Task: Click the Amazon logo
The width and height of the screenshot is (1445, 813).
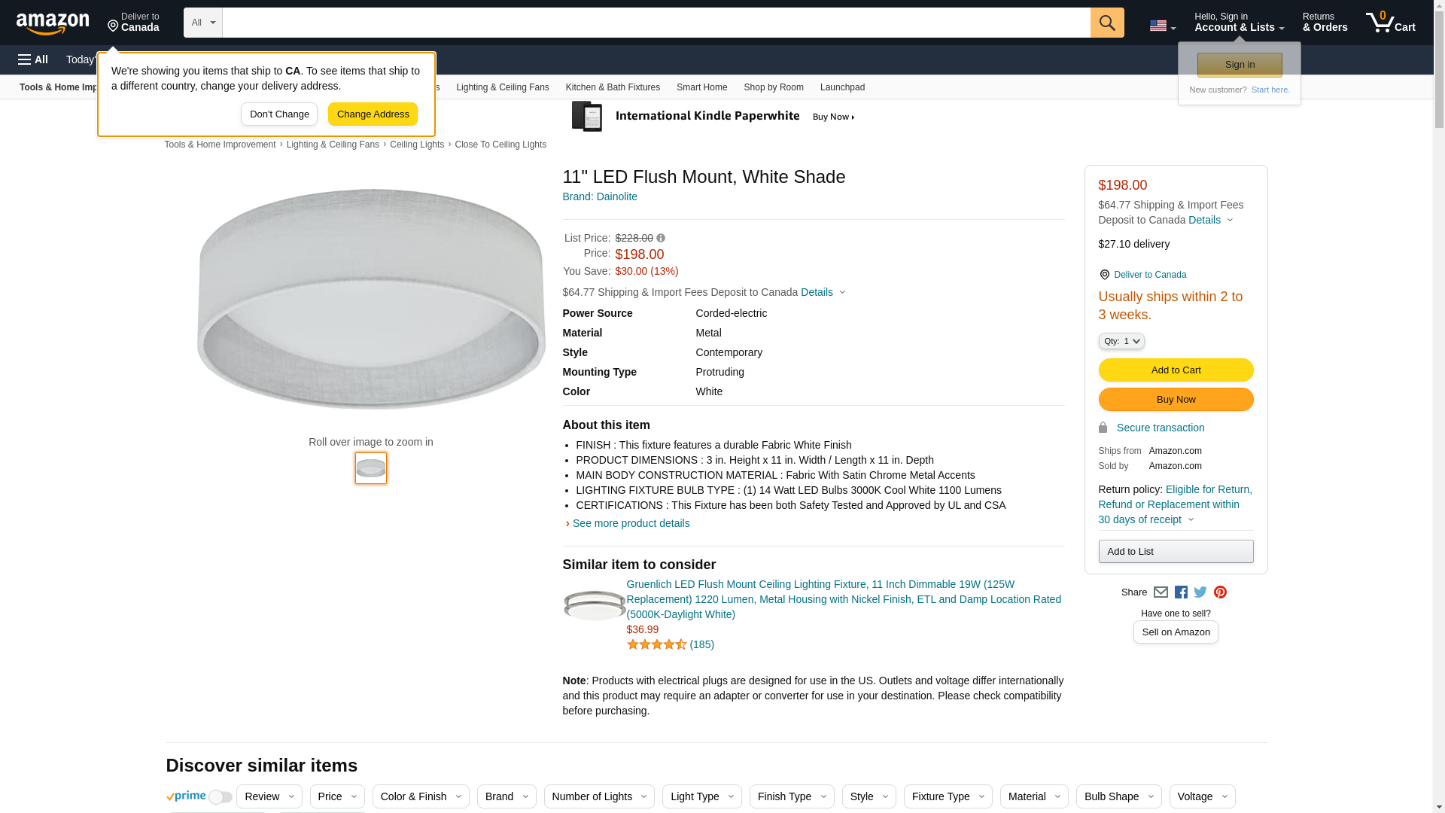Action: click(x=53, y=23)
